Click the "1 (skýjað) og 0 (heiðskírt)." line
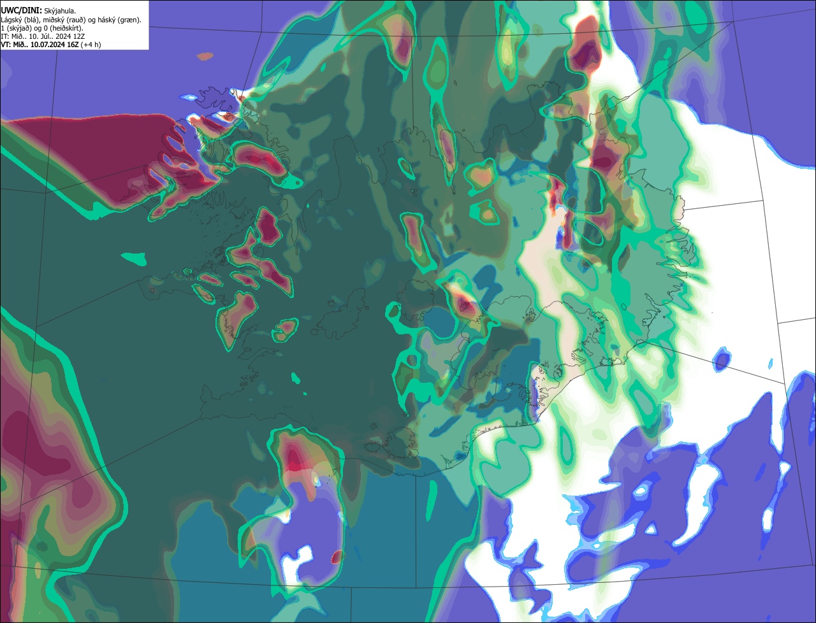 tap(42, 28)
